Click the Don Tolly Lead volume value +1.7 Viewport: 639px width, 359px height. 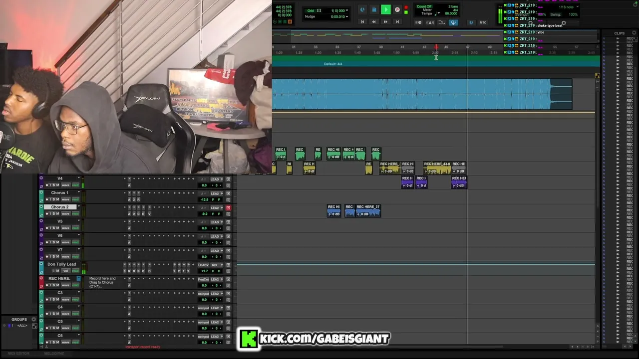(x=204, y=271)
